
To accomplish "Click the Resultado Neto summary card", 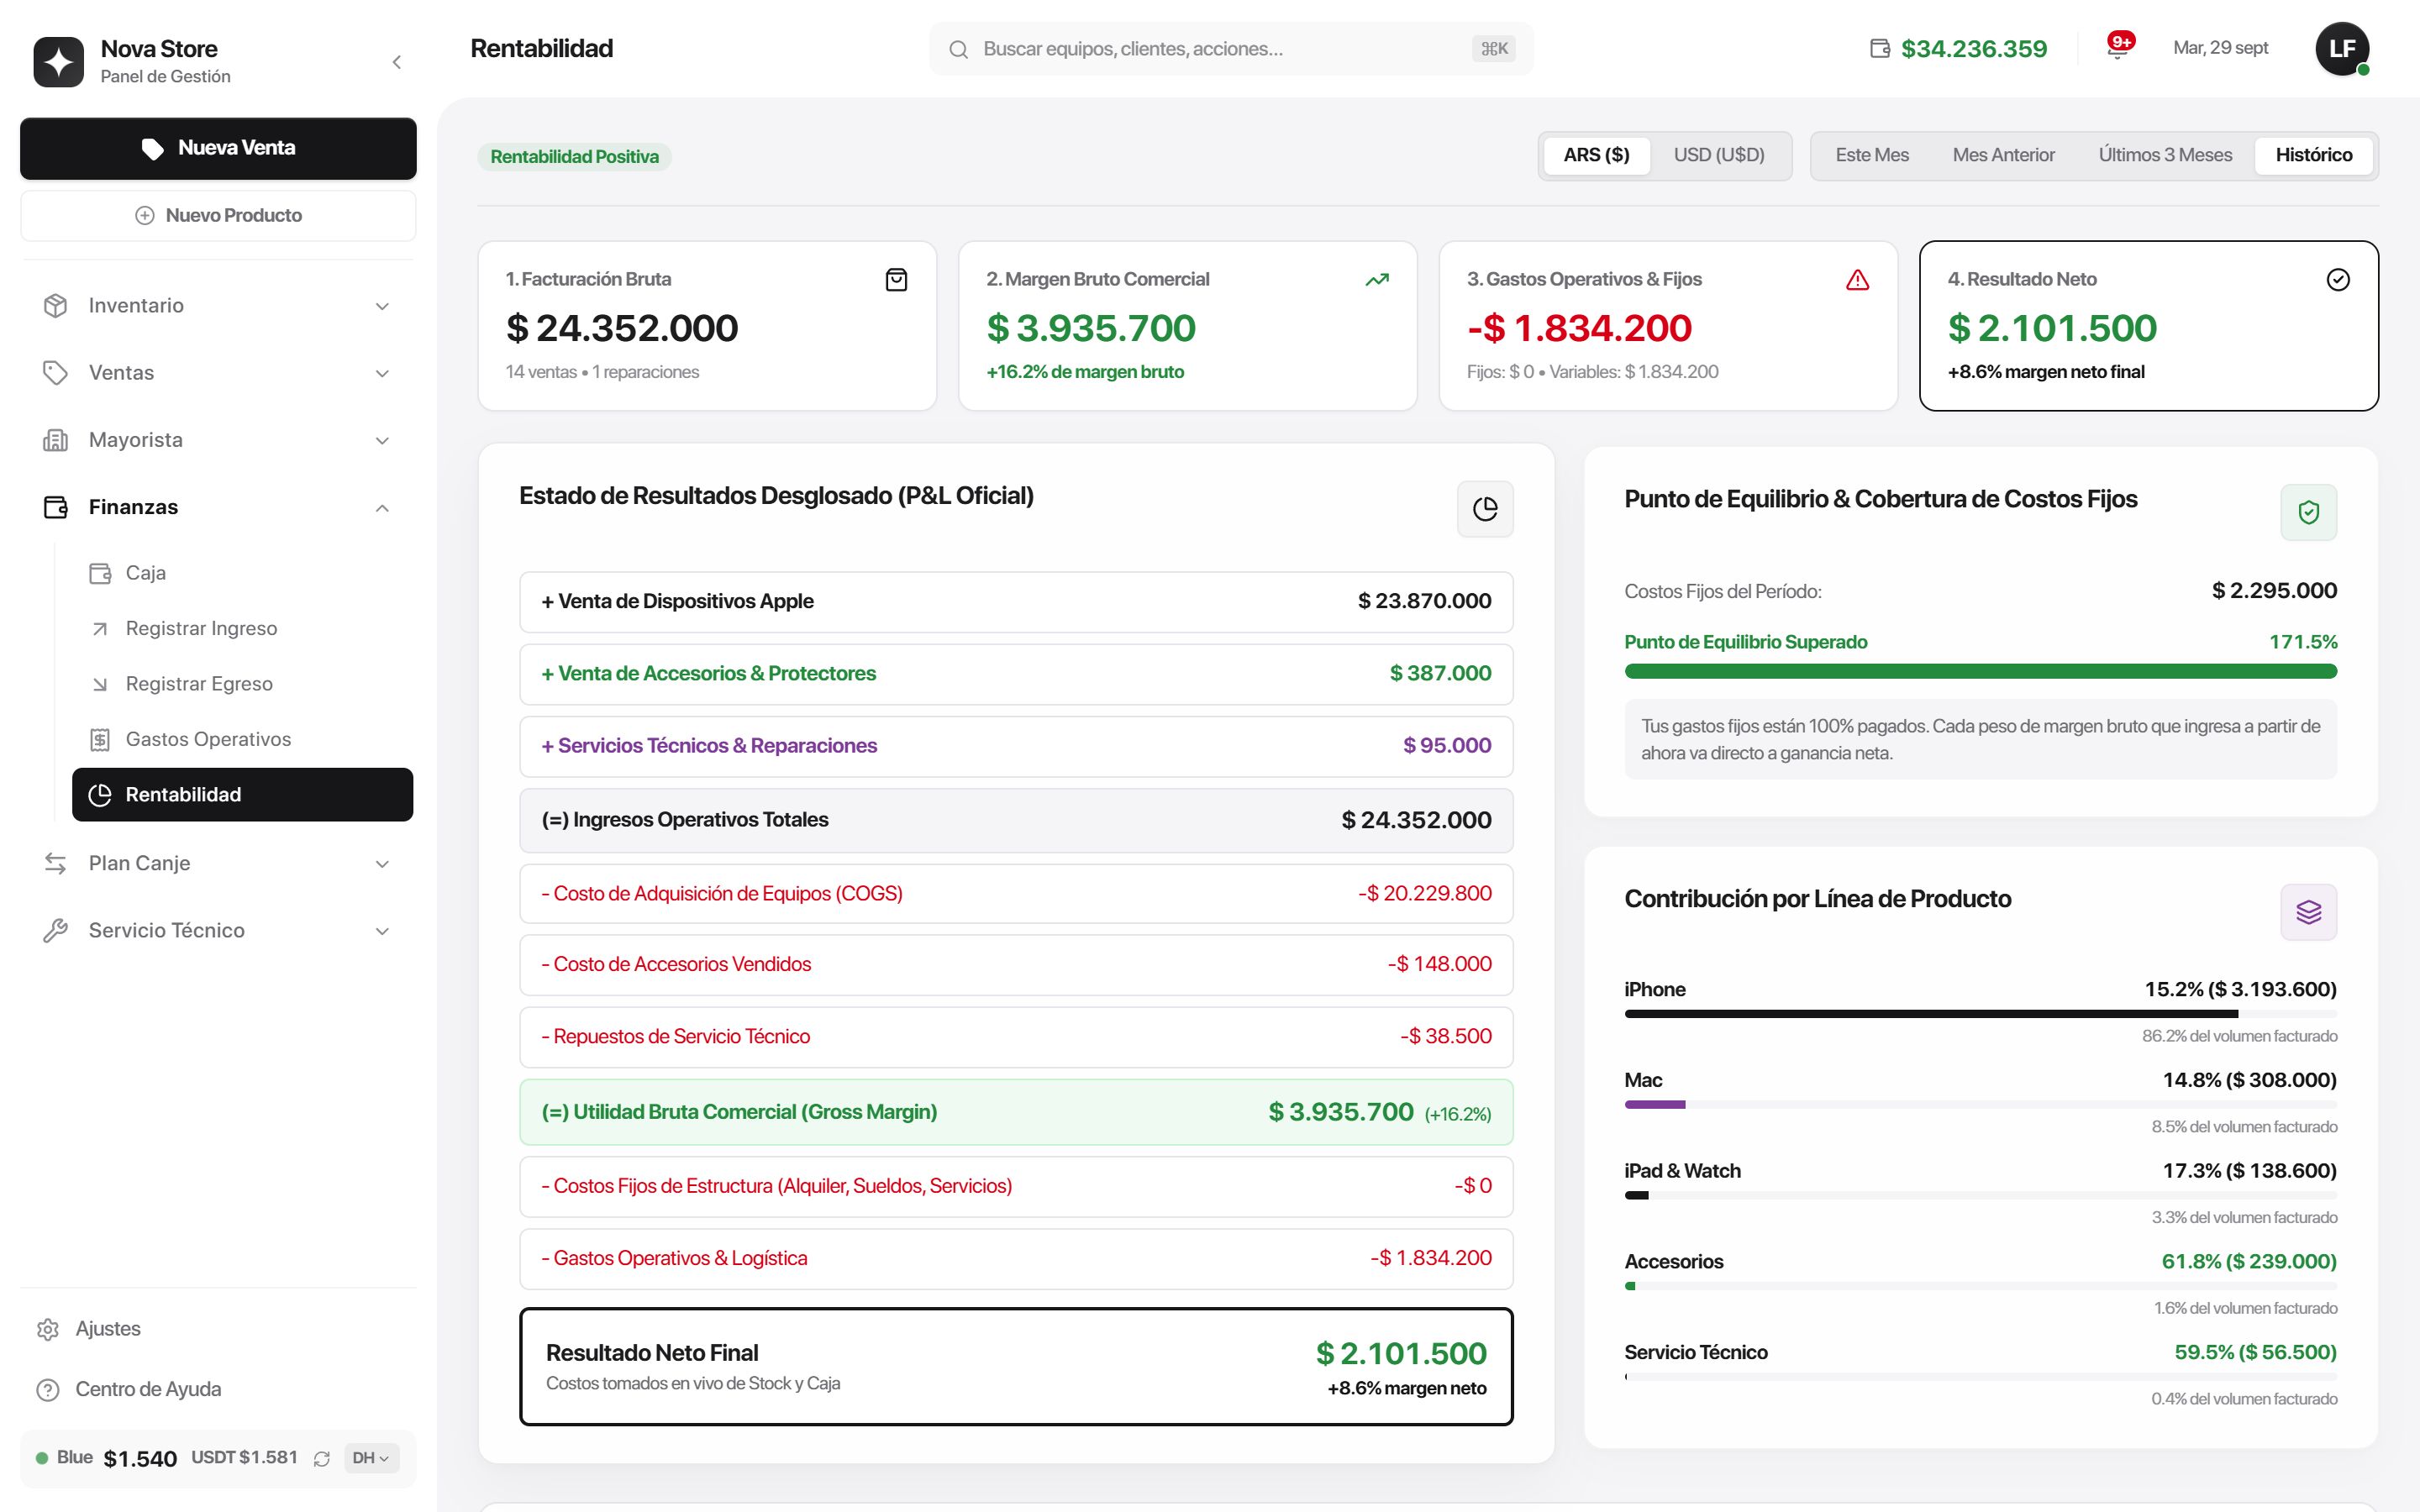I will pyautogui.click(x=2148, y=326).
